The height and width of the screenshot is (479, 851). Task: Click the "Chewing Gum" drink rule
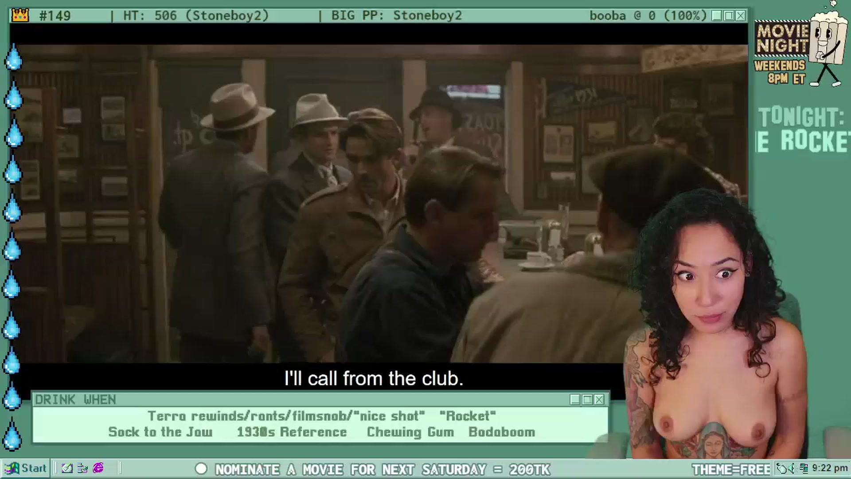coord(410,432)
